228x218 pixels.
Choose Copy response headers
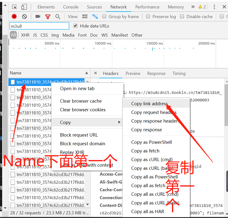156,121
